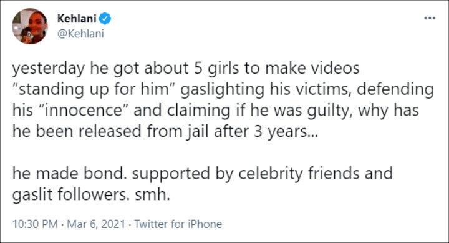Open the @Kehlani handle link

point(80,34)
